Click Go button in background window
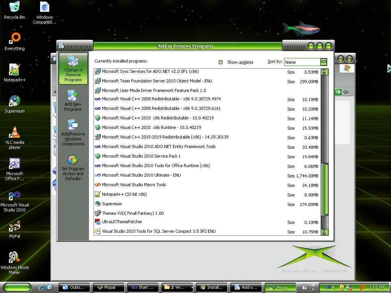The height and width of the screenshot is (293, 391). pos(342,92)
